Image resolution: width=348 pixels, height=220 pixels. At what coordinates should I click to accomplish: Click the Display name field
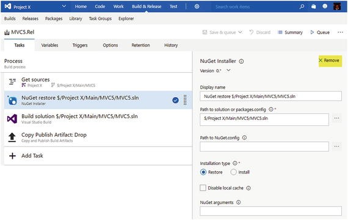(270, 96)
